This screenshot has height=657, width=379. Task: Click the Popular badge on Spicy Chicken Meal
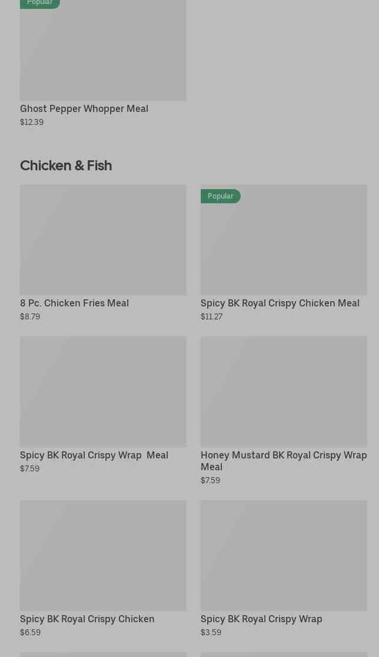point(220,196)
